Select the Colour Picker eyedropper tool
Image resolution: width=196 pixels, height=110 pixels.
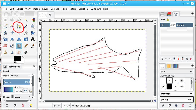[x=26, y=27]
